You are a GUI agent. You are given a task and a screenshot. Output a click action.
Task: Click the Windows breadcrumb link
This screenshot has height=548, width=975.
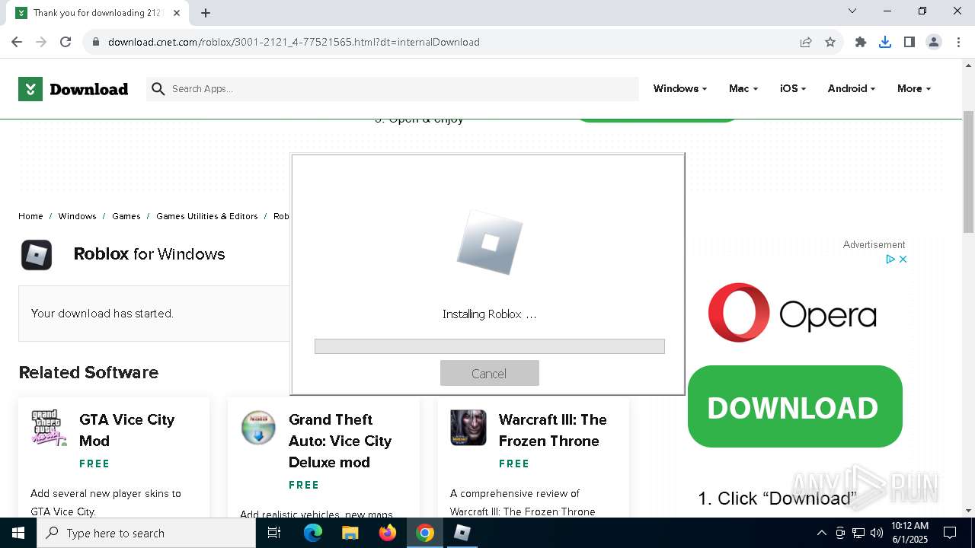(77, 216)
